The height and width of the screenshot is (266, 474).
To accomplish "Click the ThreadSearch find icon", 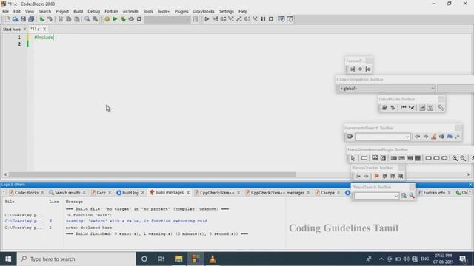I will point(404,196).
